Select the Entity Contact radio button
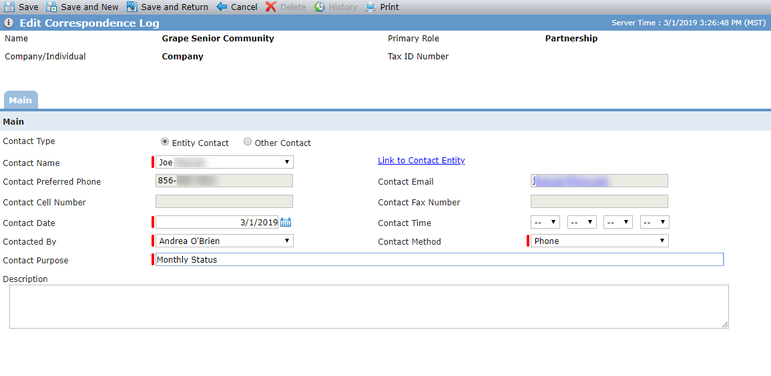 166,142
